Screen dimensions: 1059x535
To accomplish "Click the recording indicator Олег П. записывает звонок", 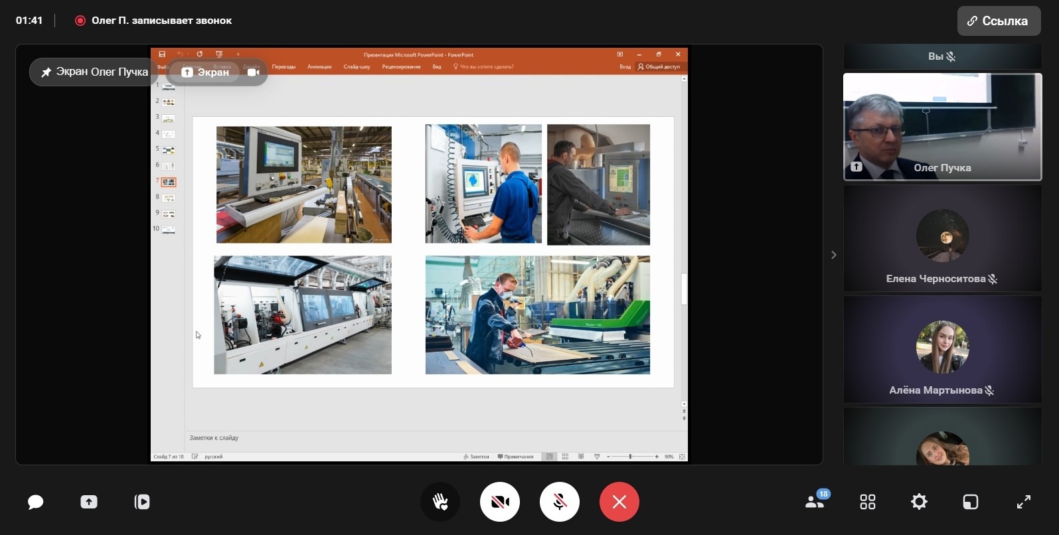I will pyautogui.click(x=153, y=21).
